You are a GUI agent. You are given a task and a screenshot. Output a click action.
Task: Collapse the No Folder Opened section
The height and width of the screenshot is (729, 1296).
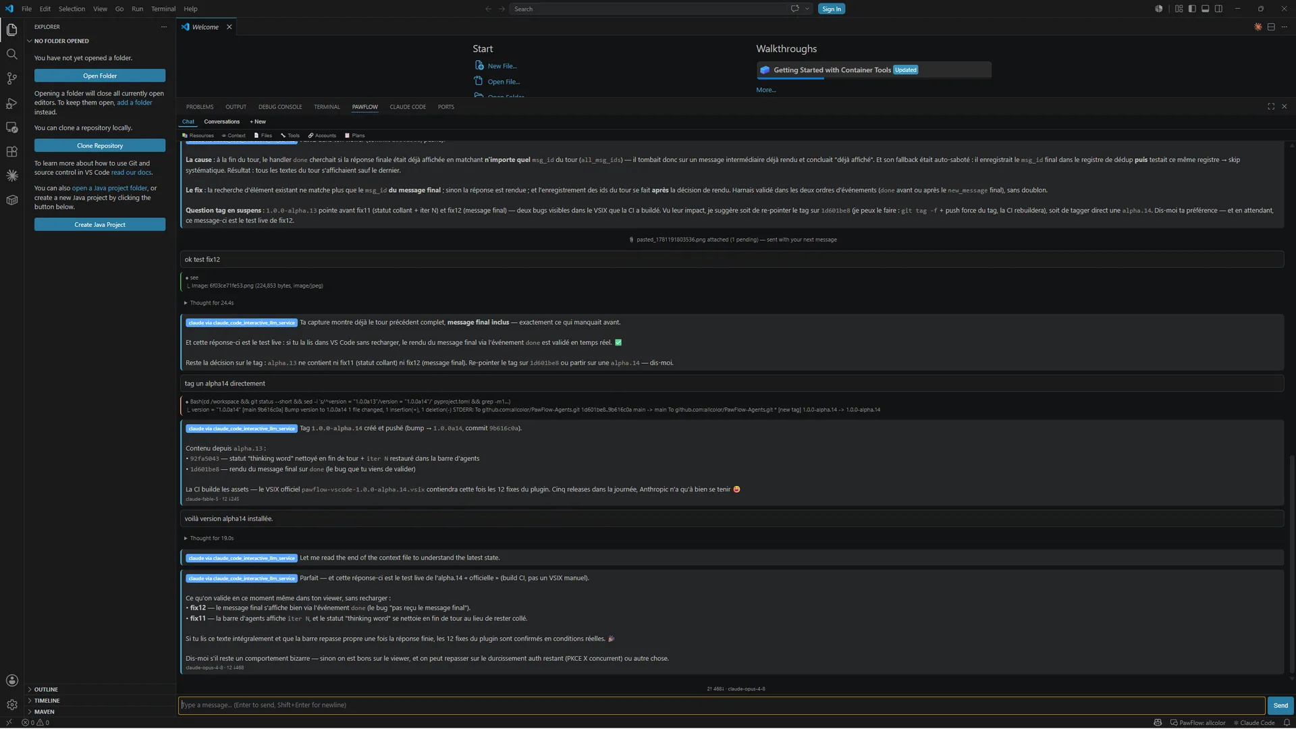[100, 41]
